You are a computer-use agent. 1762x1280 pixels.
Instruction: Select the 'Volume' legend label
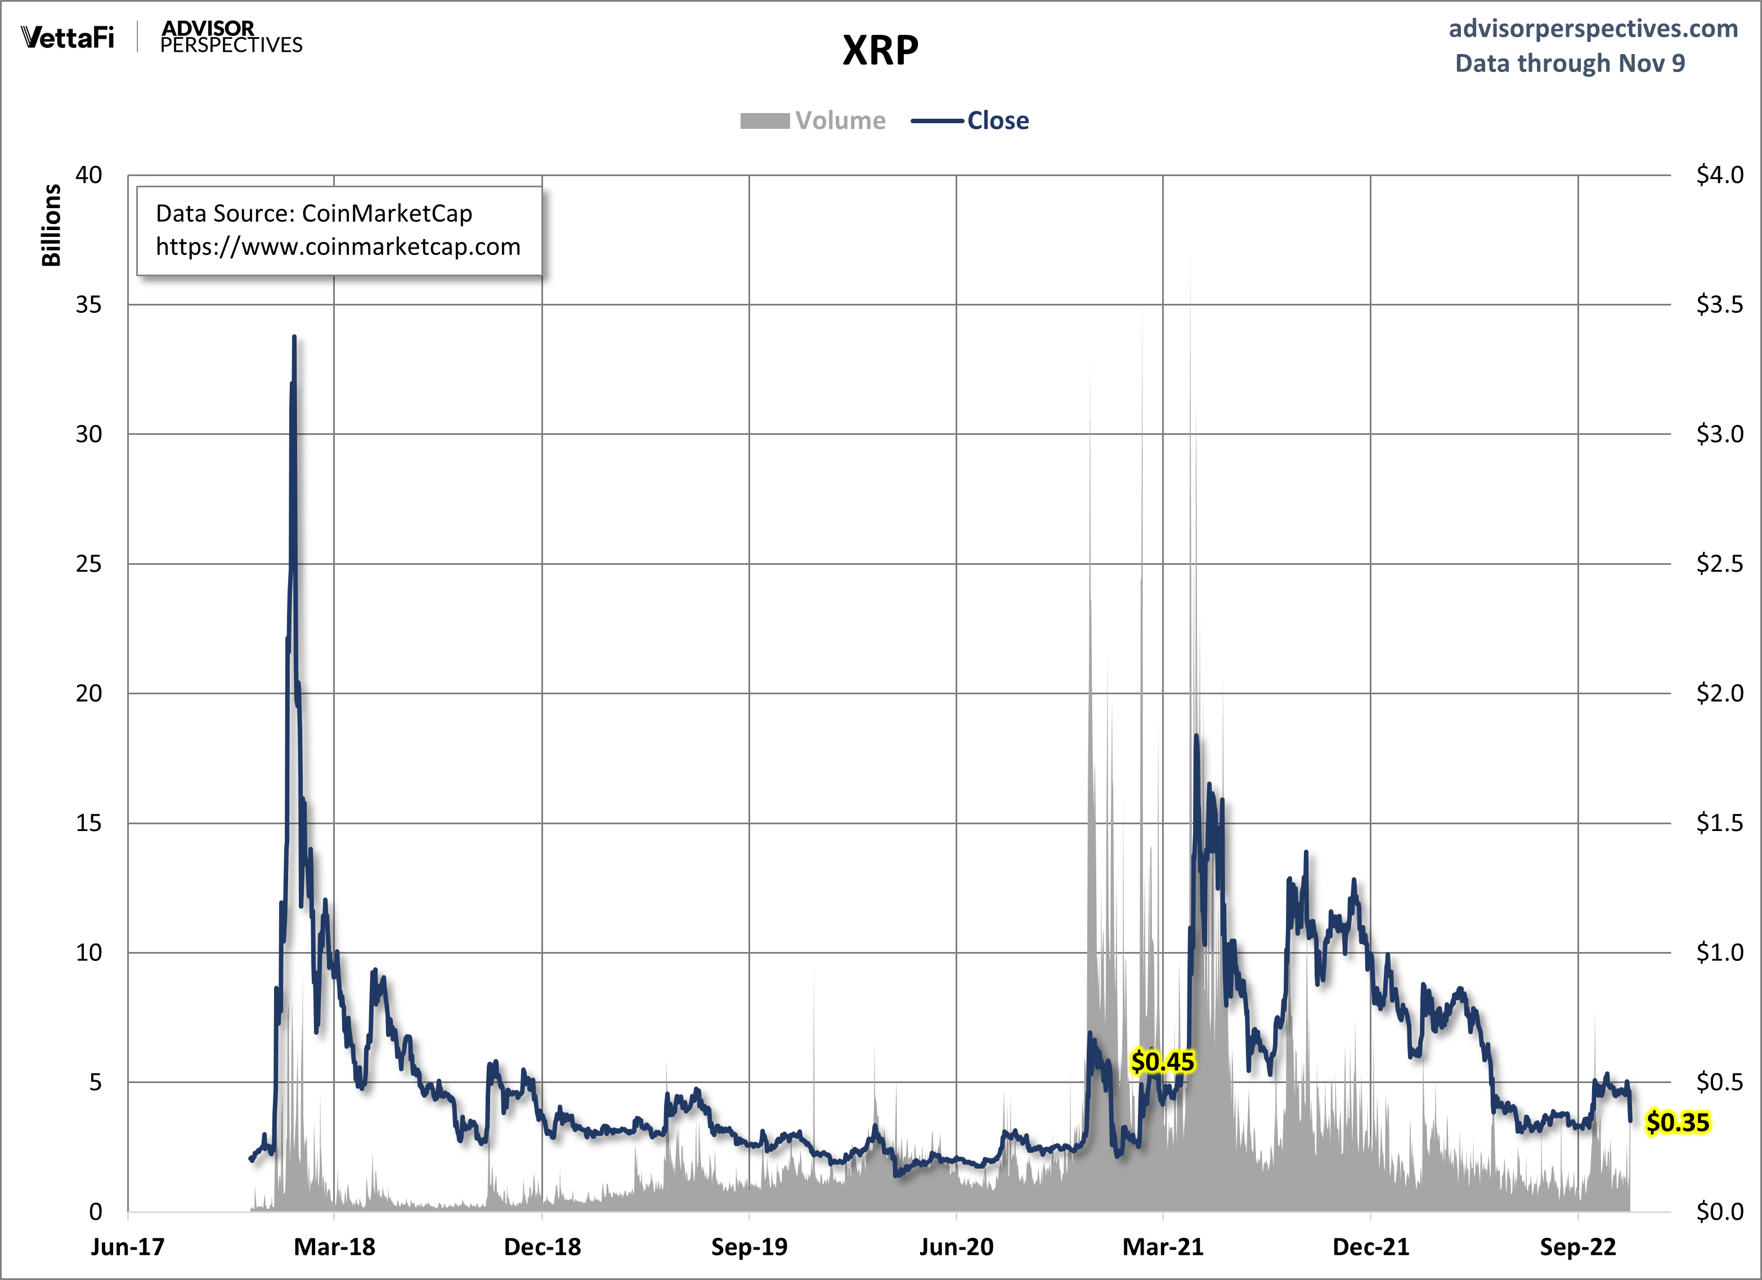840,121
